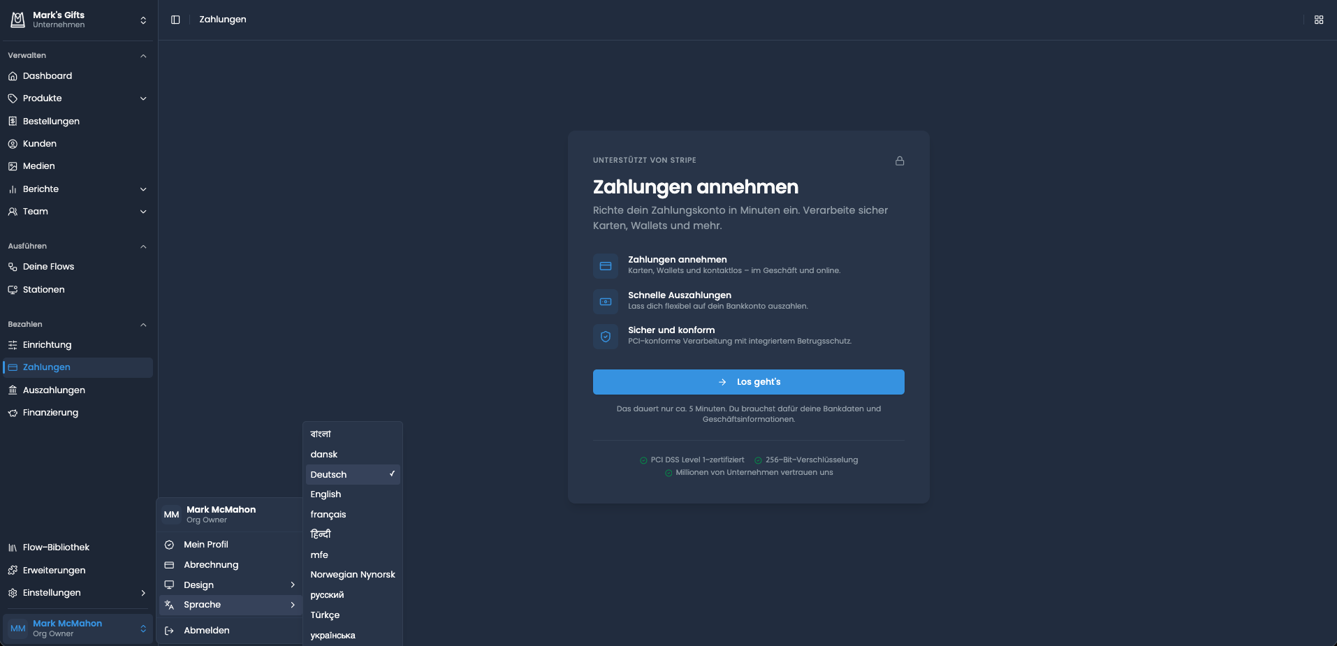Click the Erweiterungen puzzle icon
1337x646 pixels.
pyautogui.click(x=13, y=571)
